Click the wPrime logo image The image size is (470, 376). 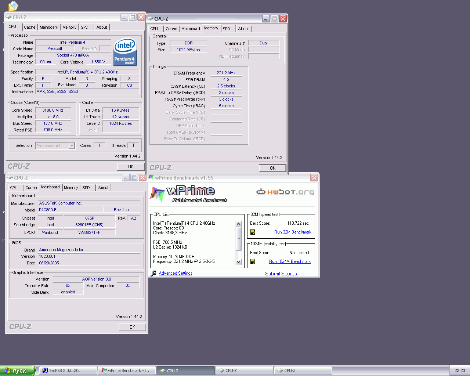click(x=188, y=194)
